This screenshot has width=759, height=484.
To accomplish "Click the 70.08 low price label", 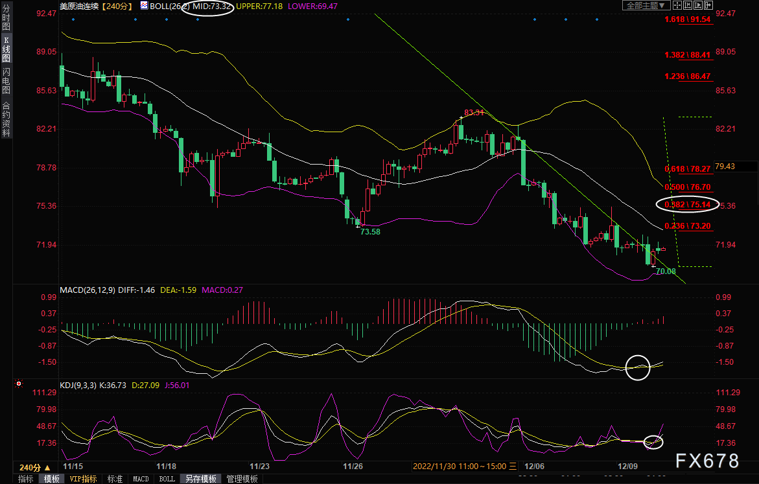I will [666, 271].
